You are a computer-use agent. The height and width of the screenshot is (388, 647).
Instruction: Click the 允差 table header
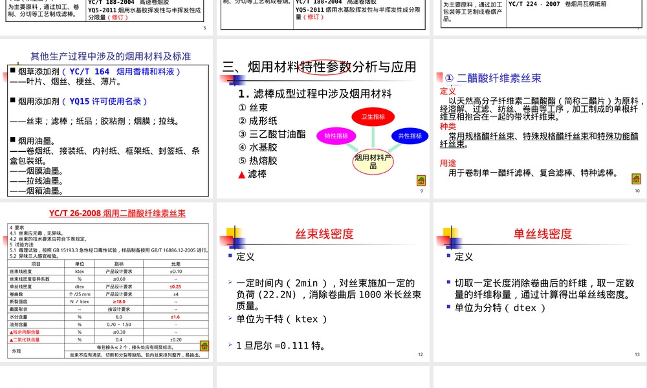pos(176,264)
